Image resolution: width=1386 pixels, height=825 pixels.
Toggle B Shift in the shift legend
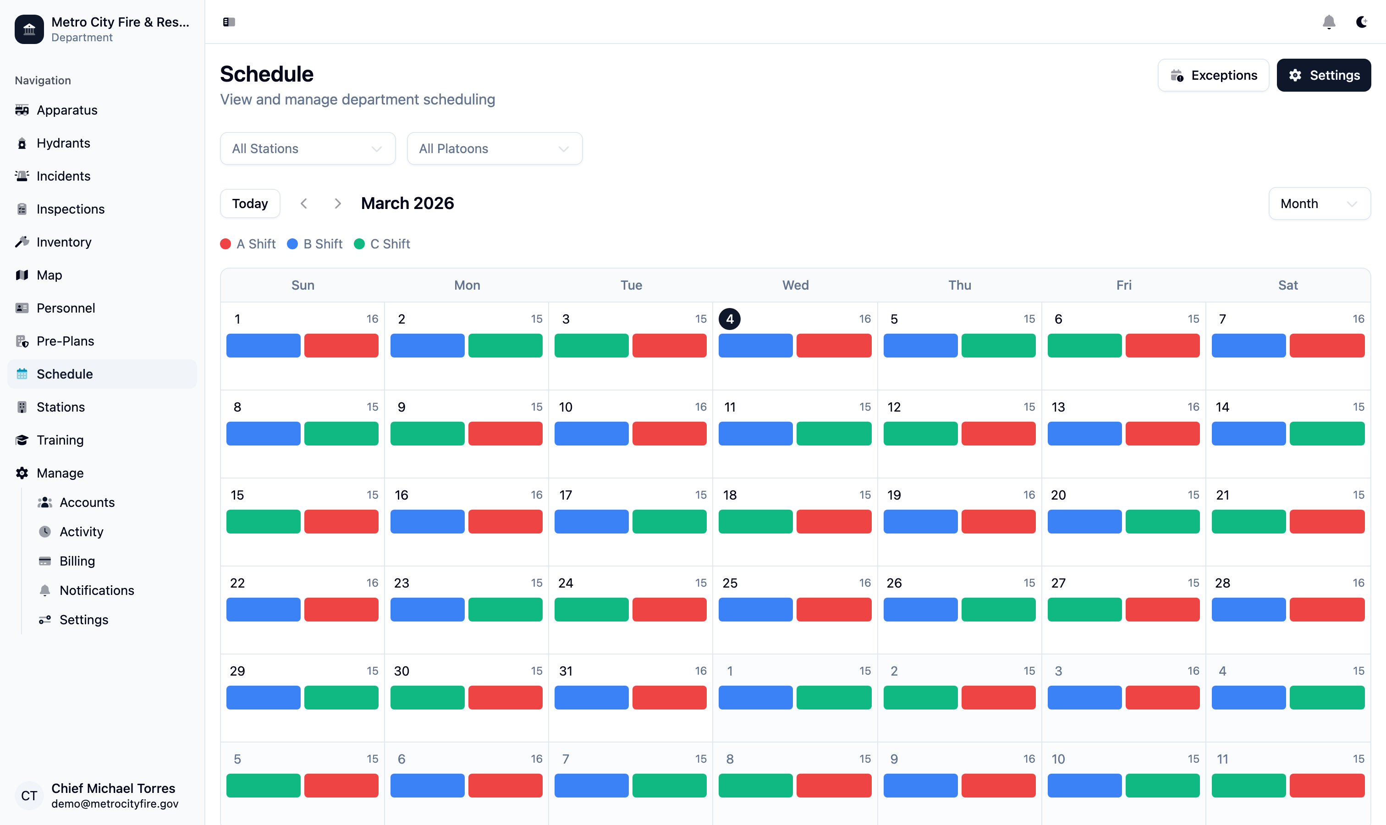pos(315,243)
